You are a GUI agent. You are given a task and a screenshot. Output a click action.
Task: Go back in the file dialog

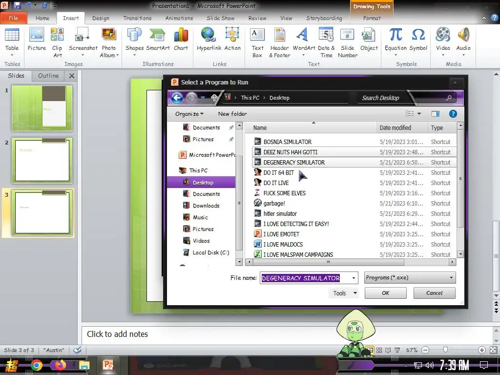click(177, 98)
